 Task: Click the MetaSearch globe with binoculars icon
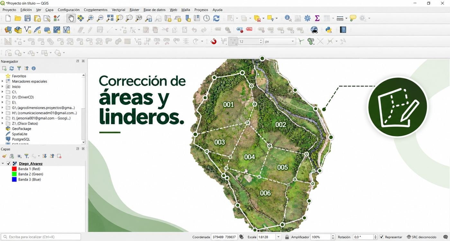[314, 30]
